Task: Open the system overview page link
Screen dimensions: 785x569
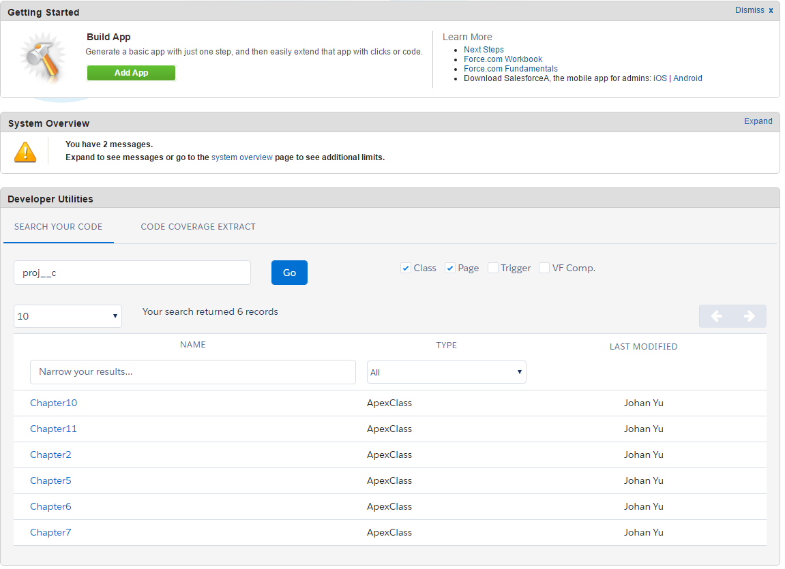Action: (242, 157)
